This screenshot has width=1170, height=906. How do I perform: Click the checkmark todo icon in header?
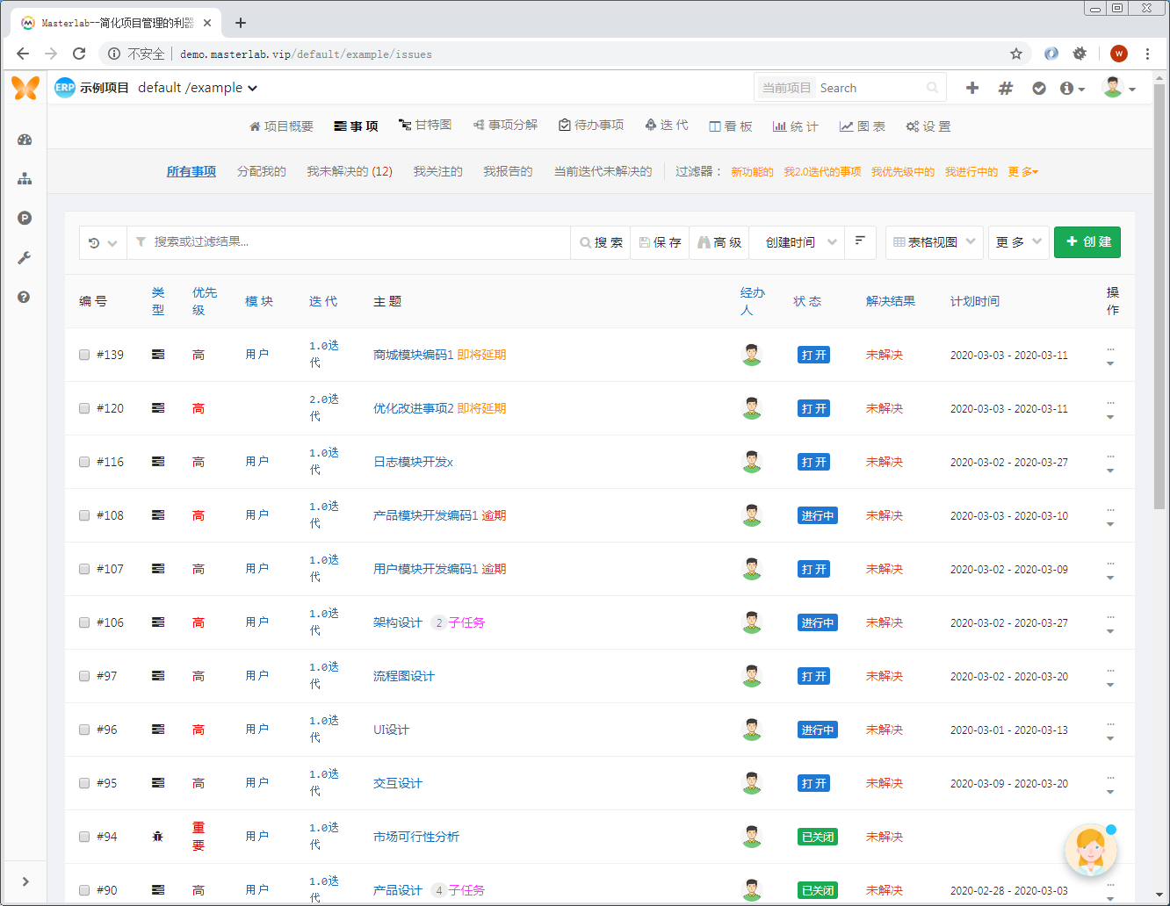click(x=1039, y=88)
